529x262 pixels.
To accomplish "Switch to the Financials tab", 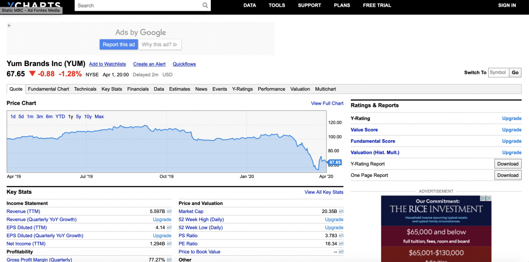I will click(138, 89).
